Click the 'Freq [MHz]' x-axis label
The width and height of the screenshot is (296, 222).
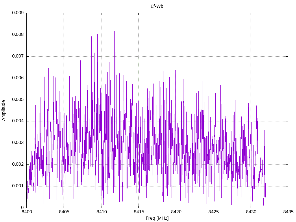157,218
